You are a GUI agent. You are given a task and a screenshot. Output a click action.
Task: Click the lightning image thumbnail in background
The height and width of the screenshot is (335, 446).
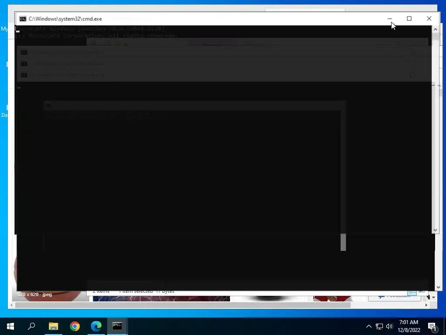[161, 298]
